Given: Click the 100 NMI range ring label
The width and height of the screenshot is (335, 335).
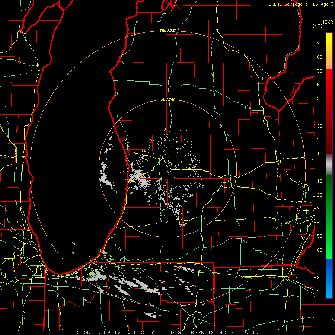Looking at the screenshot, I should [x=167, y=31].
